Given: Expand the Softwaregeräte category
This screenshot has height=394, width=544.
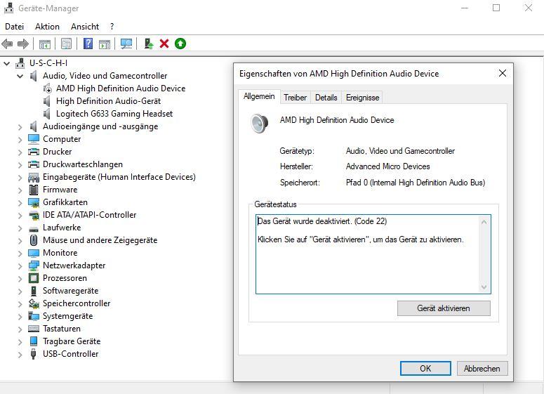Looking at the screenshot, I should coord(20,291).
